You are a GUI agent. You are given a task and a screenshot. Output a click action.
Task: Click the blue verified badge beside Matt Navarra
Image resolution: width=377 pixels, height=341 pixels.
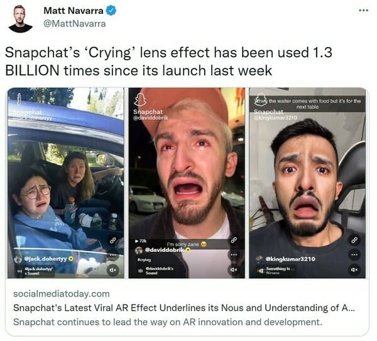pos(111,11)
